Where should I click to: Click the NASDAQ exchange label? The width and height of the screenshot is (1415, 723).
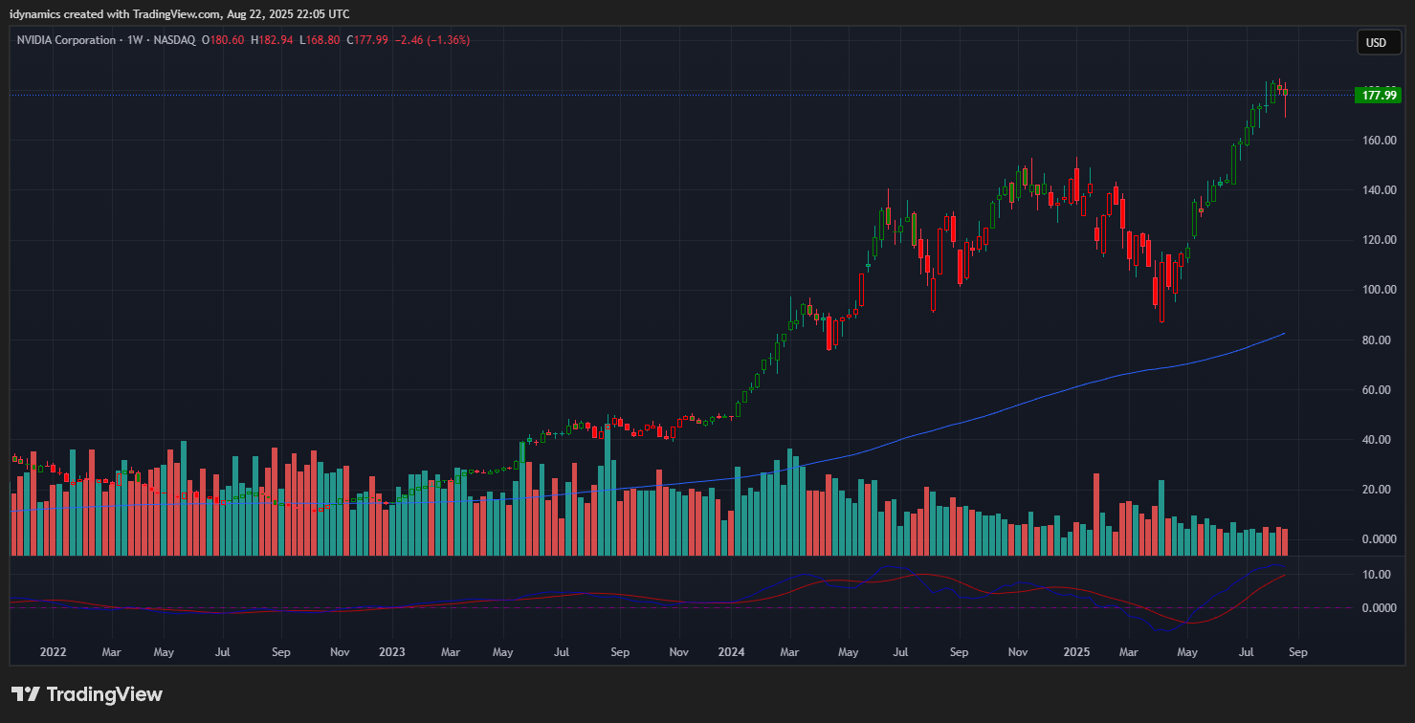174,40
